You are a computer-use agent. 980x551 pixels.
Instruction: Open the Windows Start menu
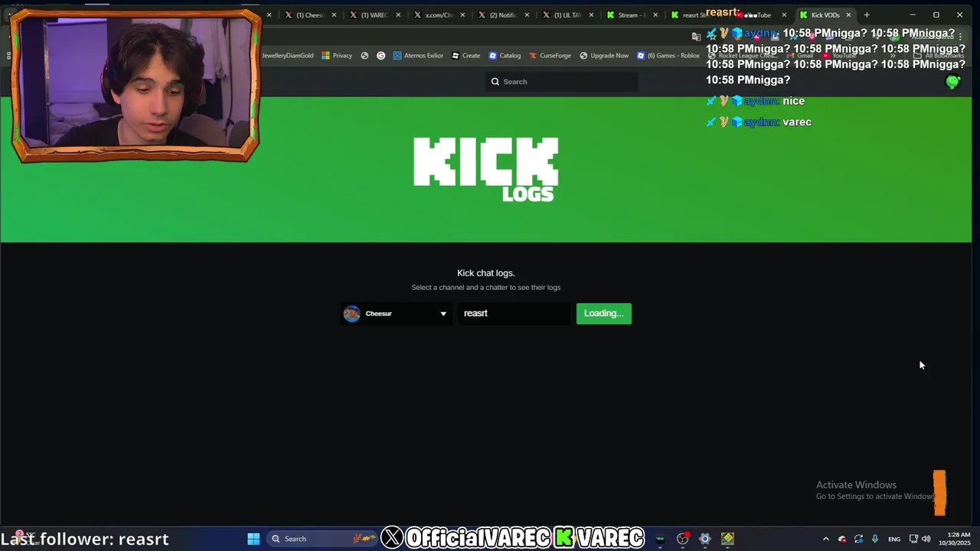click(253, 539)
